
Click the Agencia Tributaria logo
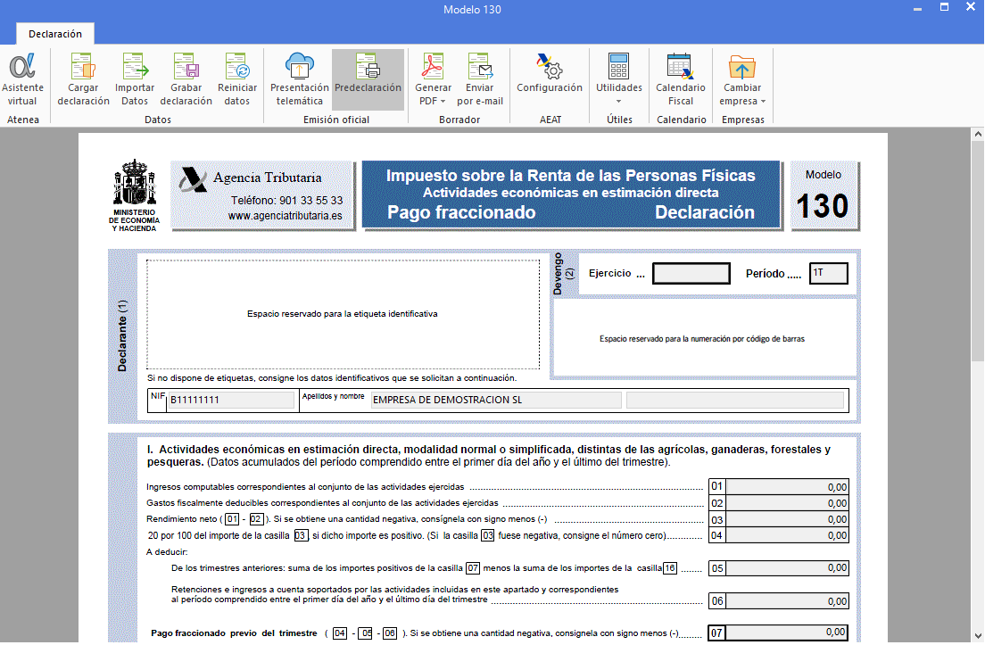pyautogui.click(x=193, y=180)
